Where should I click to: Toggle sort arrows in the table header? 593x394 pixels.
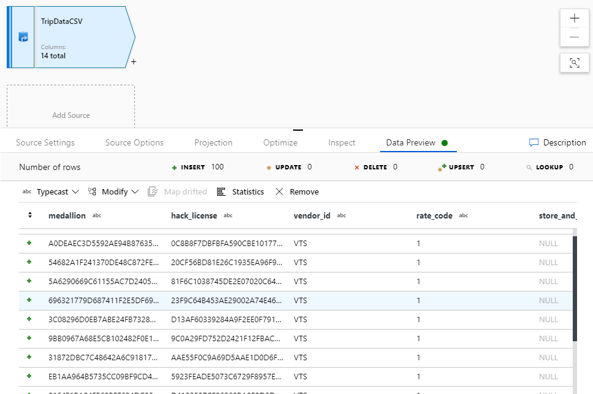pyautogui.click(x=30, y=215)
